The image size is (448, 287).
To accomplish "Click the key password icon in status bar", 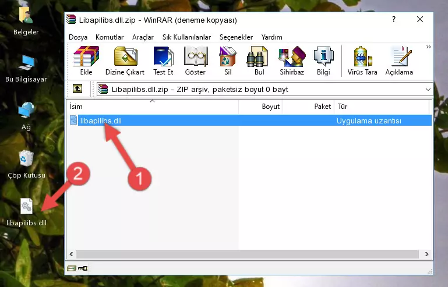I will tap(83, 268).
